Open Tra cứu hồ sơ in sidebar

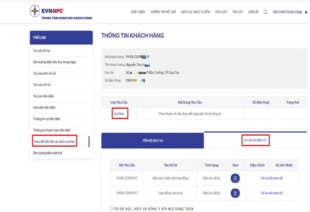(x=42, y=51)
